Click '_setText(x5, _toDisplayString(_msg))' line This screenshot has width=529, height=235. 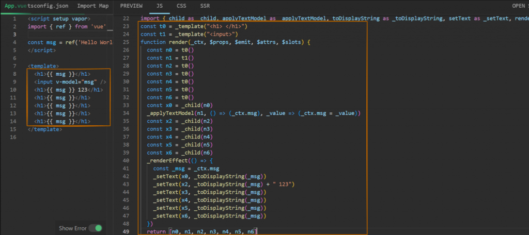click(x=210, y=208)
